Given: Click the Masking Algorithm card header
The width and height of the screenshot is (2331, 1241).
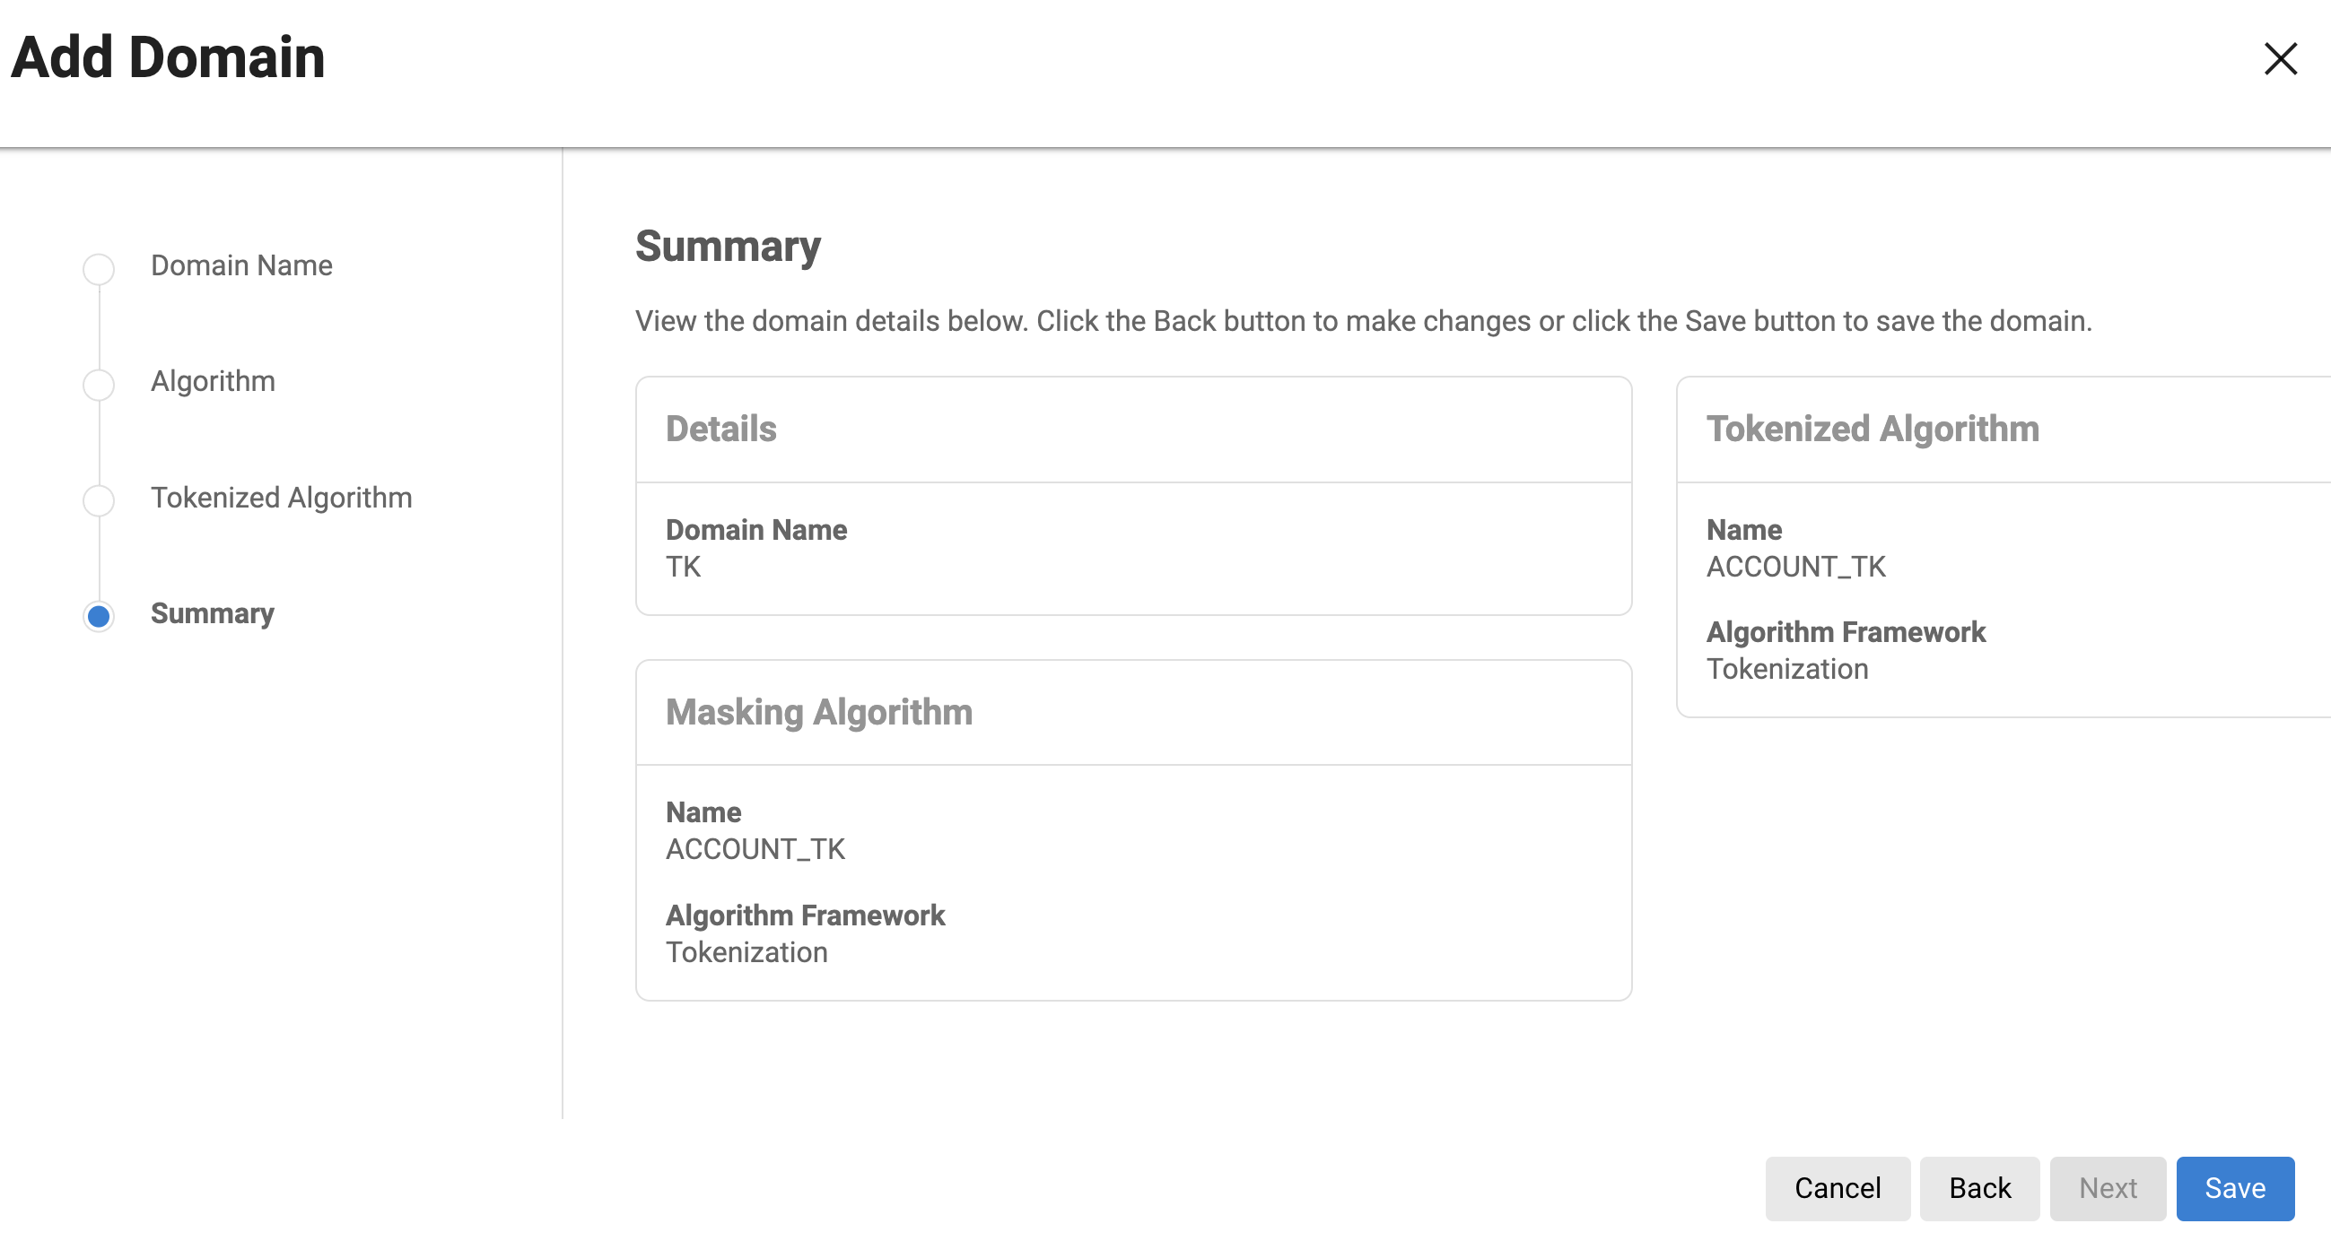Looking at the screenshot, I should (819, 712).
